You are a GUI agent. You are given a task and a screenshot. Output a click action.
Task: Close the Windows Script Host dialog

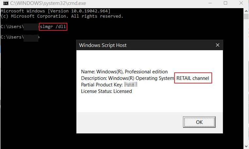pyautogui.click(x=218, y=45)
